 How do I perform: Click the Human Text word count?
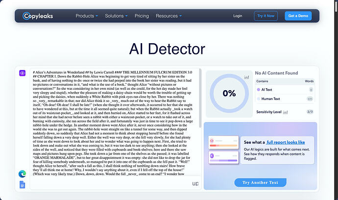click(310, 99)
